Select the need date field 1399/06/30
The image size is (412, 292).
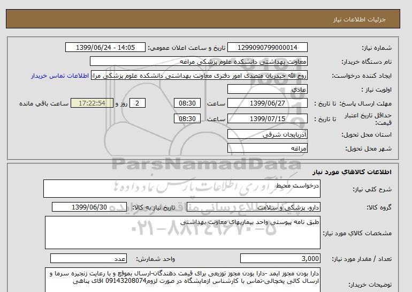click(x=89, y=207)
